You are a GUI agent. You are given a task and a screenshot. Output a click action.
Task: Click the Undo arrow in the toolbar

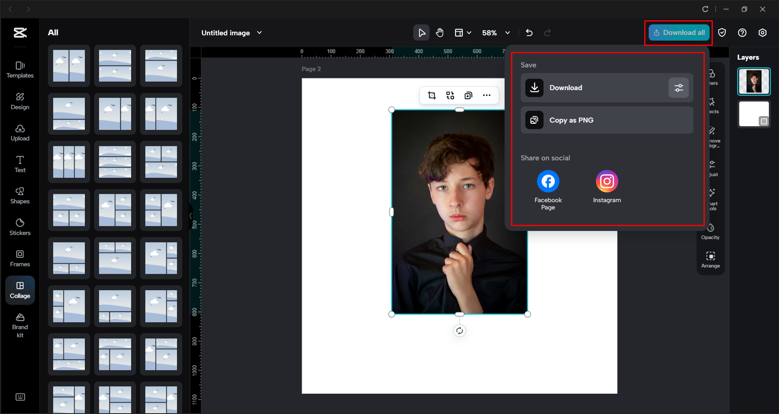(x=529, y=32)
